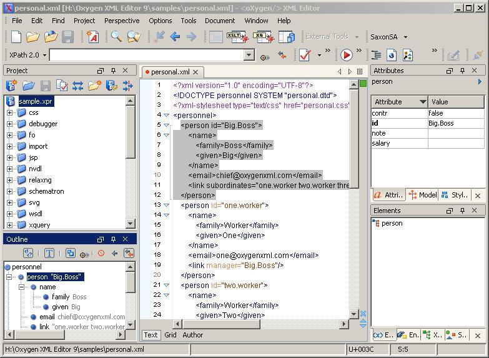Click the Check Spelling icon with letter A

[x=92, y=37]
